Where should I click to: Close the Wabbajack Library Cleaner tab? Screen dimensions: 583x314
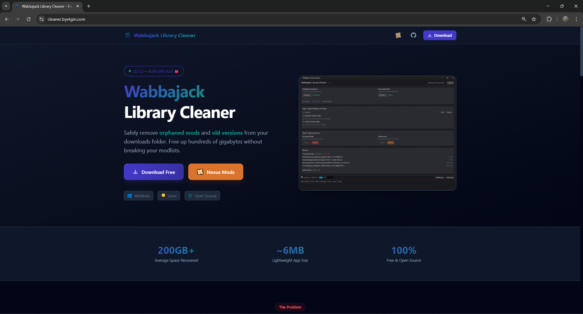coord(78,6)
